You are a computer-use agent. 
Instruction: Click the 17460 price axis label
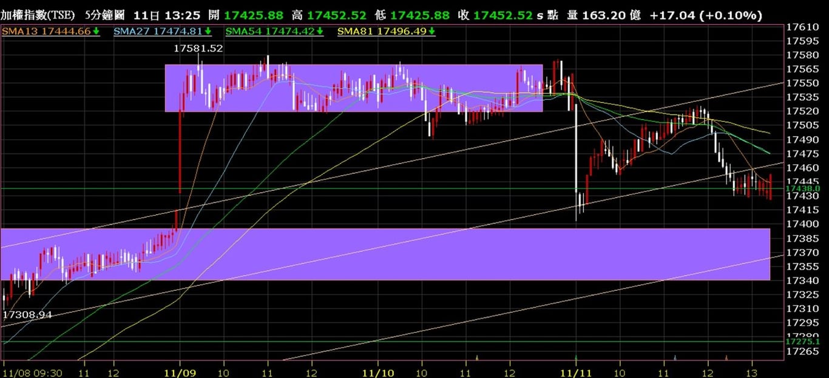[x=802, y=168]
